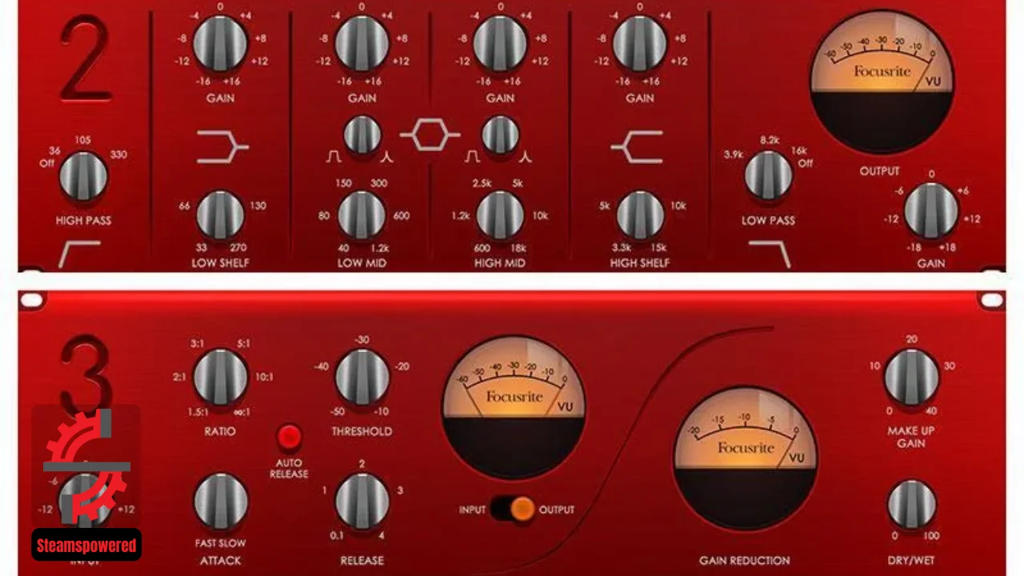The width and height of the screenshot is (1024, 576).
Task: Click the "FAST SLOW" attack scale text
Action: [x=220, y=543]
